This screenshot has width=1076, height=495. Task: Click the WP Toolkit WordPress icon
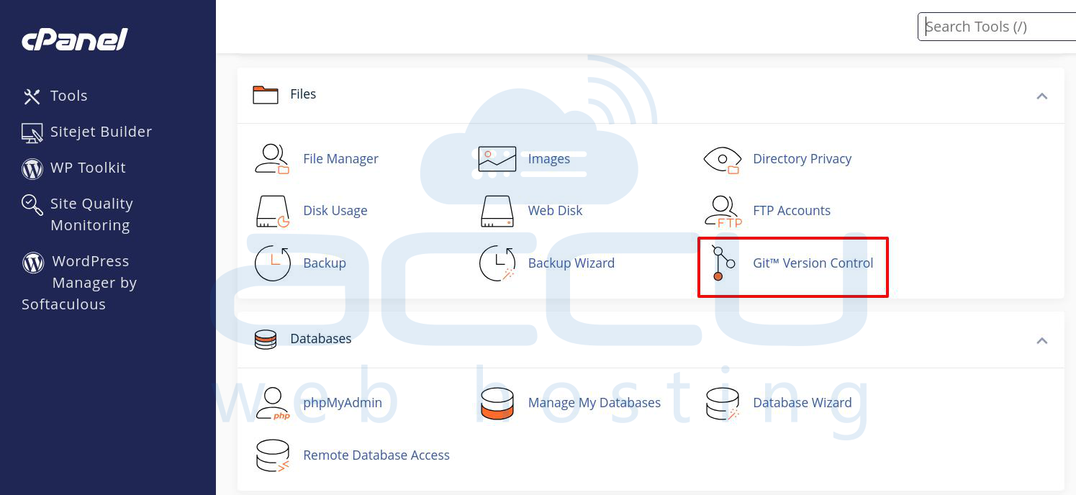32,168
